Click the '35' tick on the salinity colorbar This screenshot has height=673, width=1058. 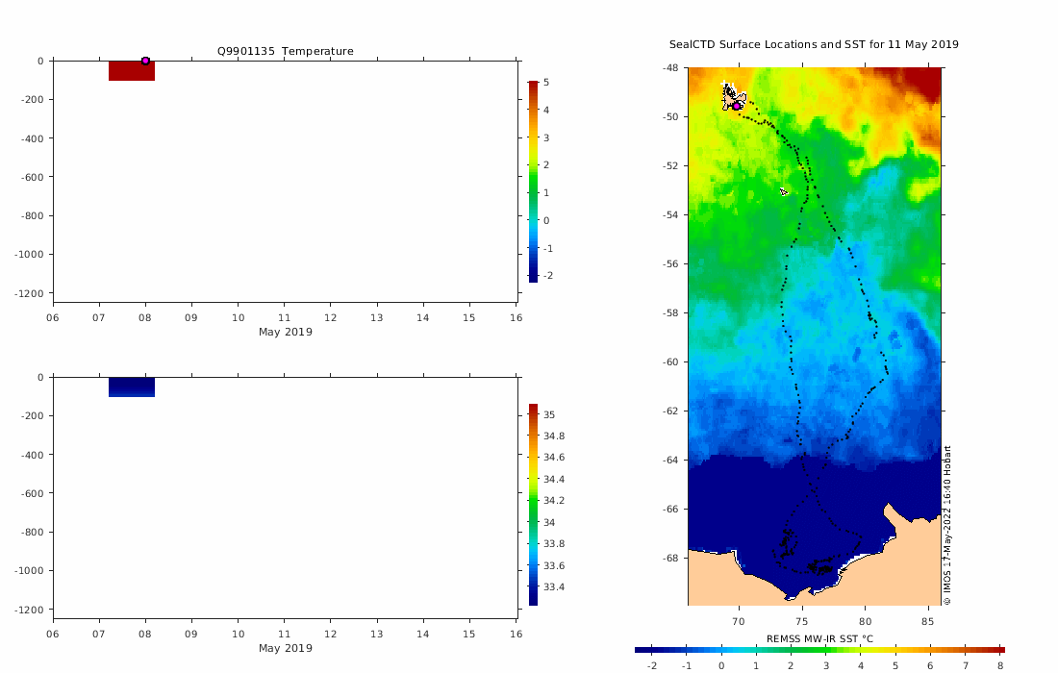click(x=549, y=414)
